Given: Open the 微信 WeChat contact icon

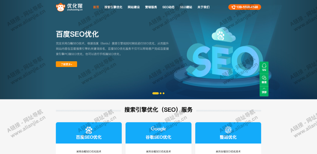Looking at the screenshot, I should coord(264,80).
